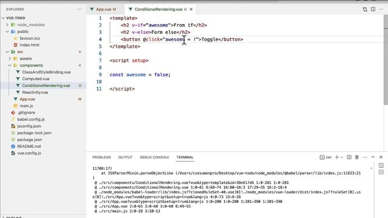Open favicon.ico file
Image resolution: width=388 pixels, height=218 pixels.
click(30, 38)
